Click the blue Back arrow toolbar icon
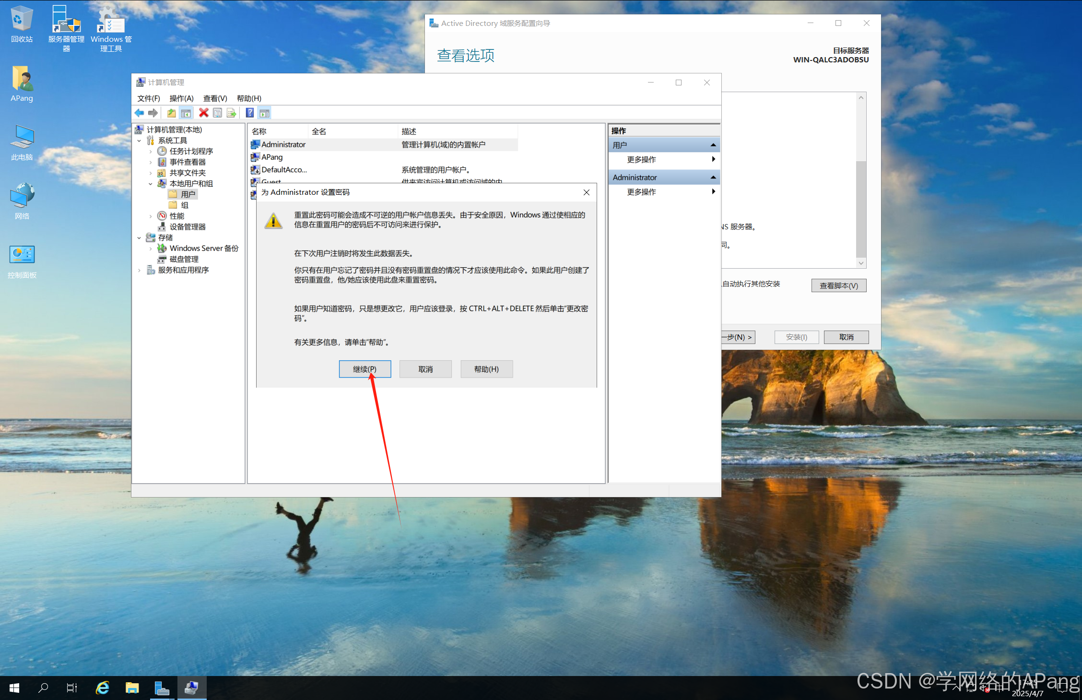 click(139, 113)
